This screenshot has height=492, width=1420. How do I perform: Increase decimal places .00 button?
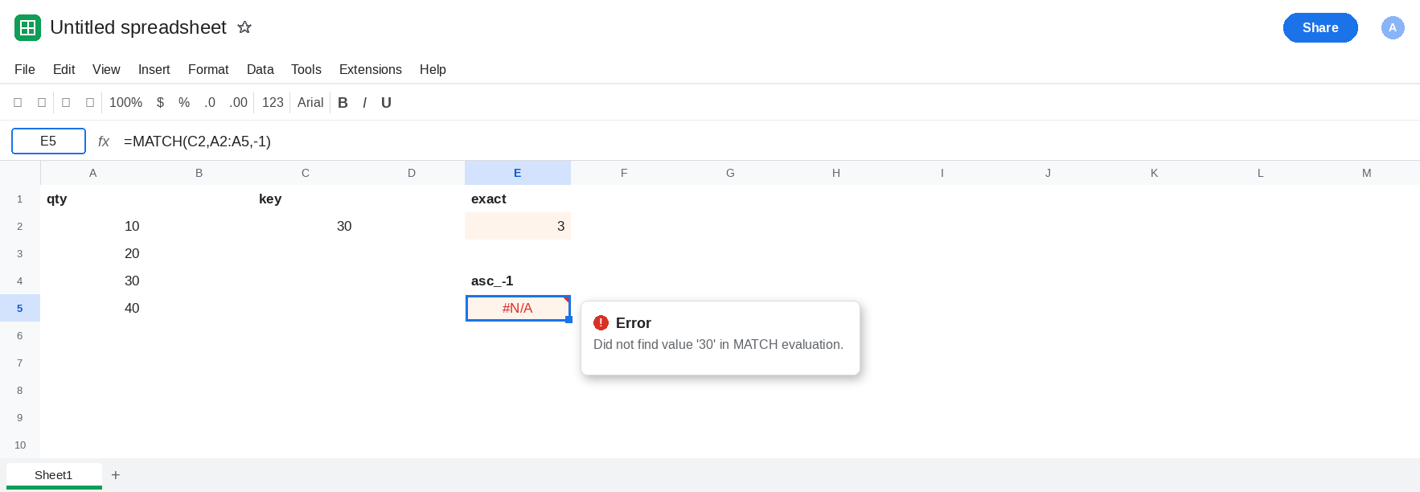coord(238,102)
